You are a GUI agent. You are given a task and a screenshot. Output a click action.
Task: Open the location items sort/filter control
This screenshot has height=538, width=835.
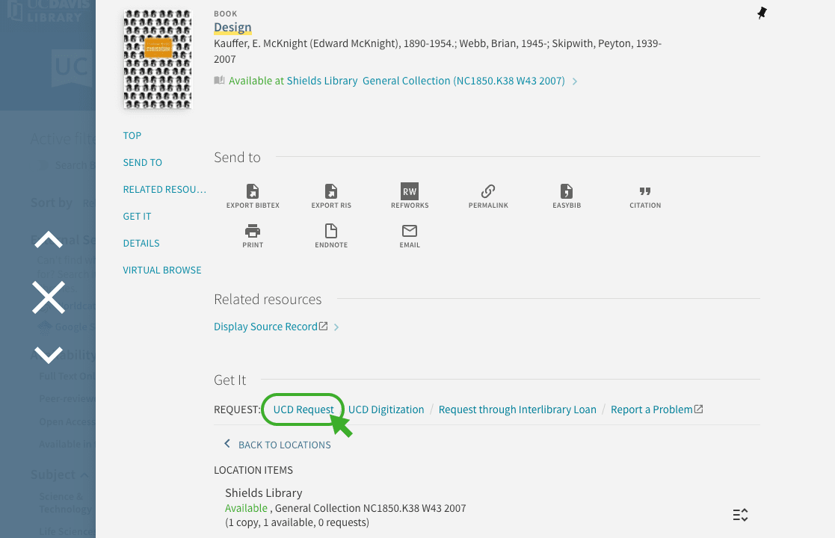point(740,515)
